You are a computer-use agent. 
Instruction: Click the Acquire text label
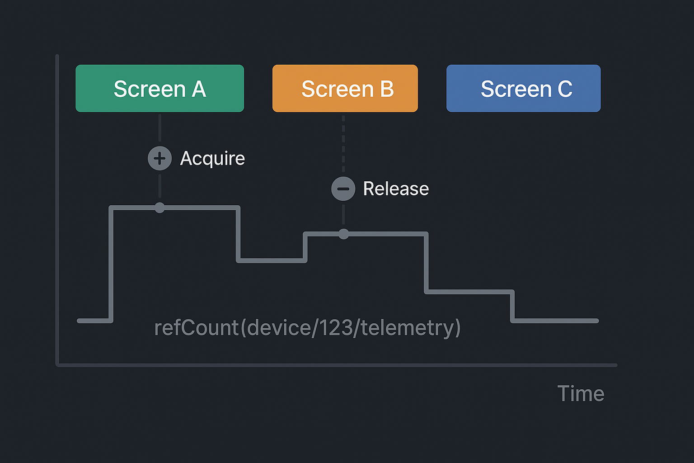(x=212, y=158)
